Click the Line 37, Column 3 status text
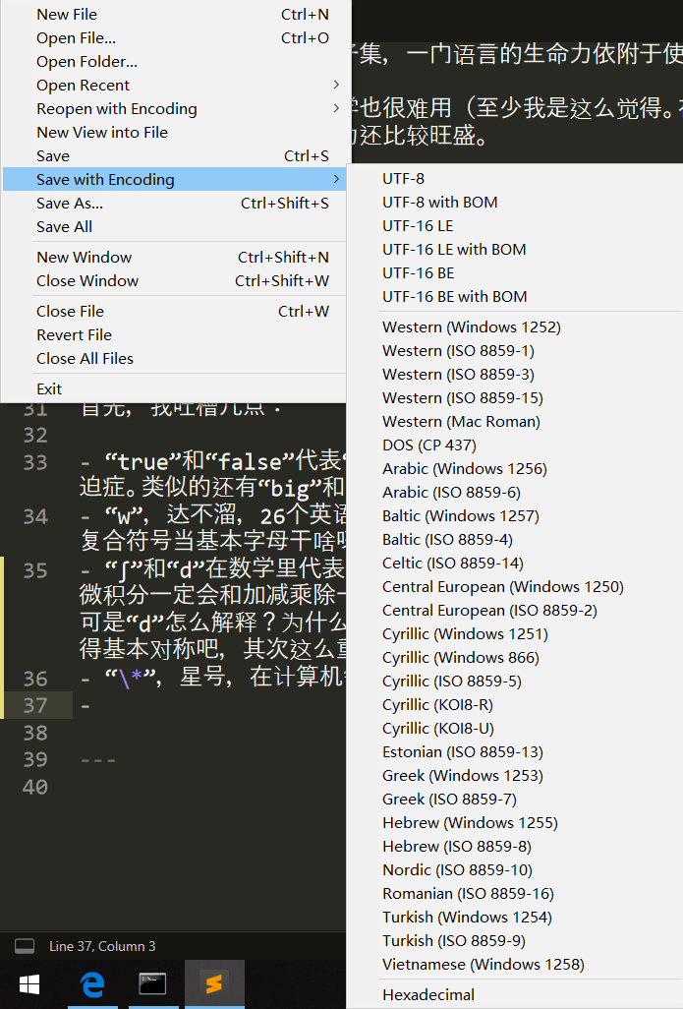The width and height of the screenshot is (683, 1009). click(x=102, y=946)
